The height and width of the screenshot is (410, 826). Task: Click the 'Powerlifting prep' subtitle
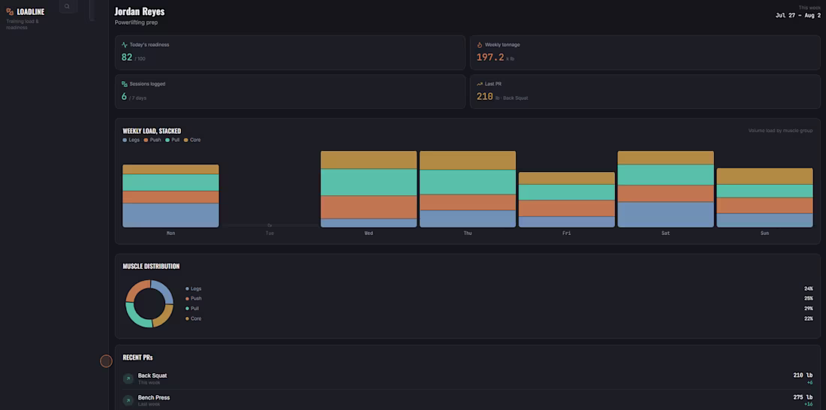coord(137,23)
